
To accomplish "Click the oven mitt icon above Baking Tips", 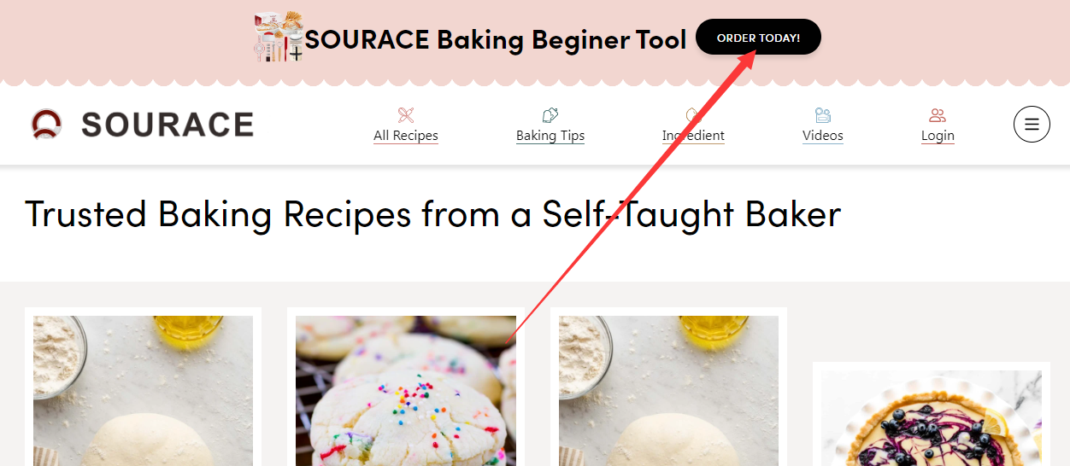I will coord(550,115).
